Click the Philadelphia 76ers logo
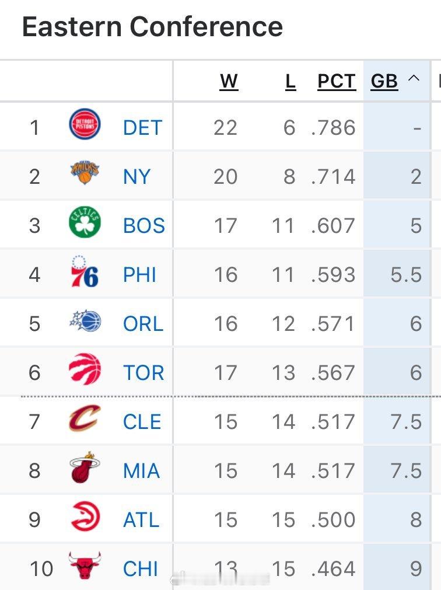 (85, 272)
